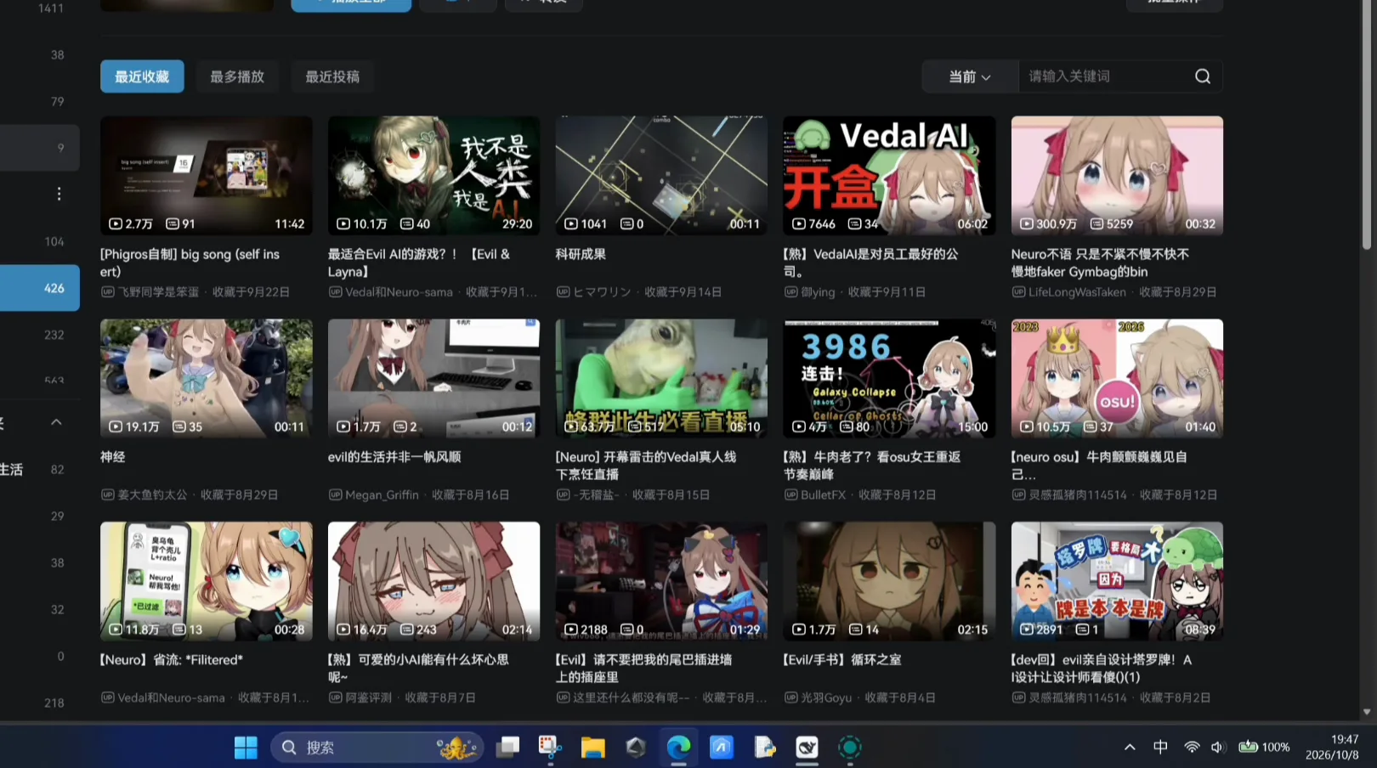
Task: Toggle the 中 input method indicator
Action: (1160, 747)
